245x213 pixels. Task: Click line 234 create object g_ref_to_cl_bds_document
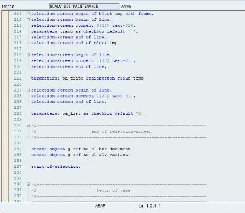click(x=82, y=149)
